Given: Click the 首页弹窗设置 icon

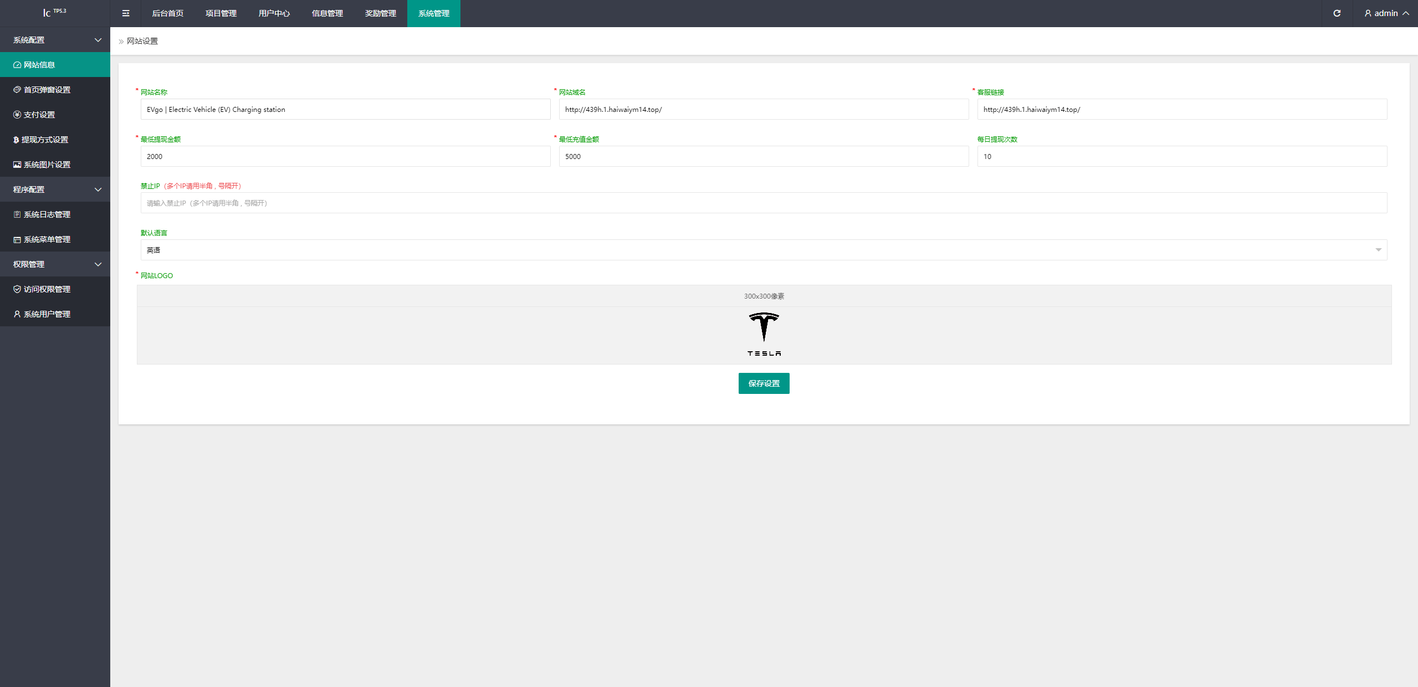Looking at the screenshot, I should click(17, 90).
